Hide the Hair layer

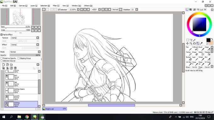[7, 83]
